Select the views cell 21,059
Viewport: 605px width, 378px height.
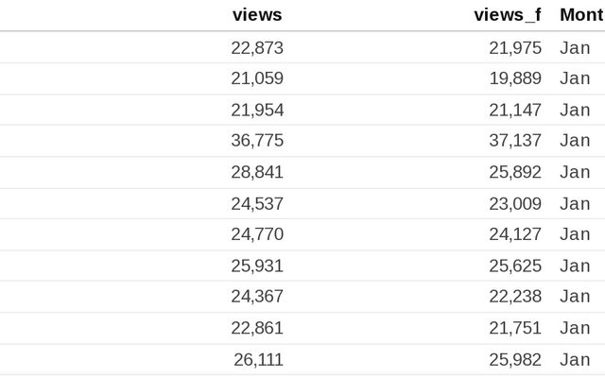(x=257, y=78)
